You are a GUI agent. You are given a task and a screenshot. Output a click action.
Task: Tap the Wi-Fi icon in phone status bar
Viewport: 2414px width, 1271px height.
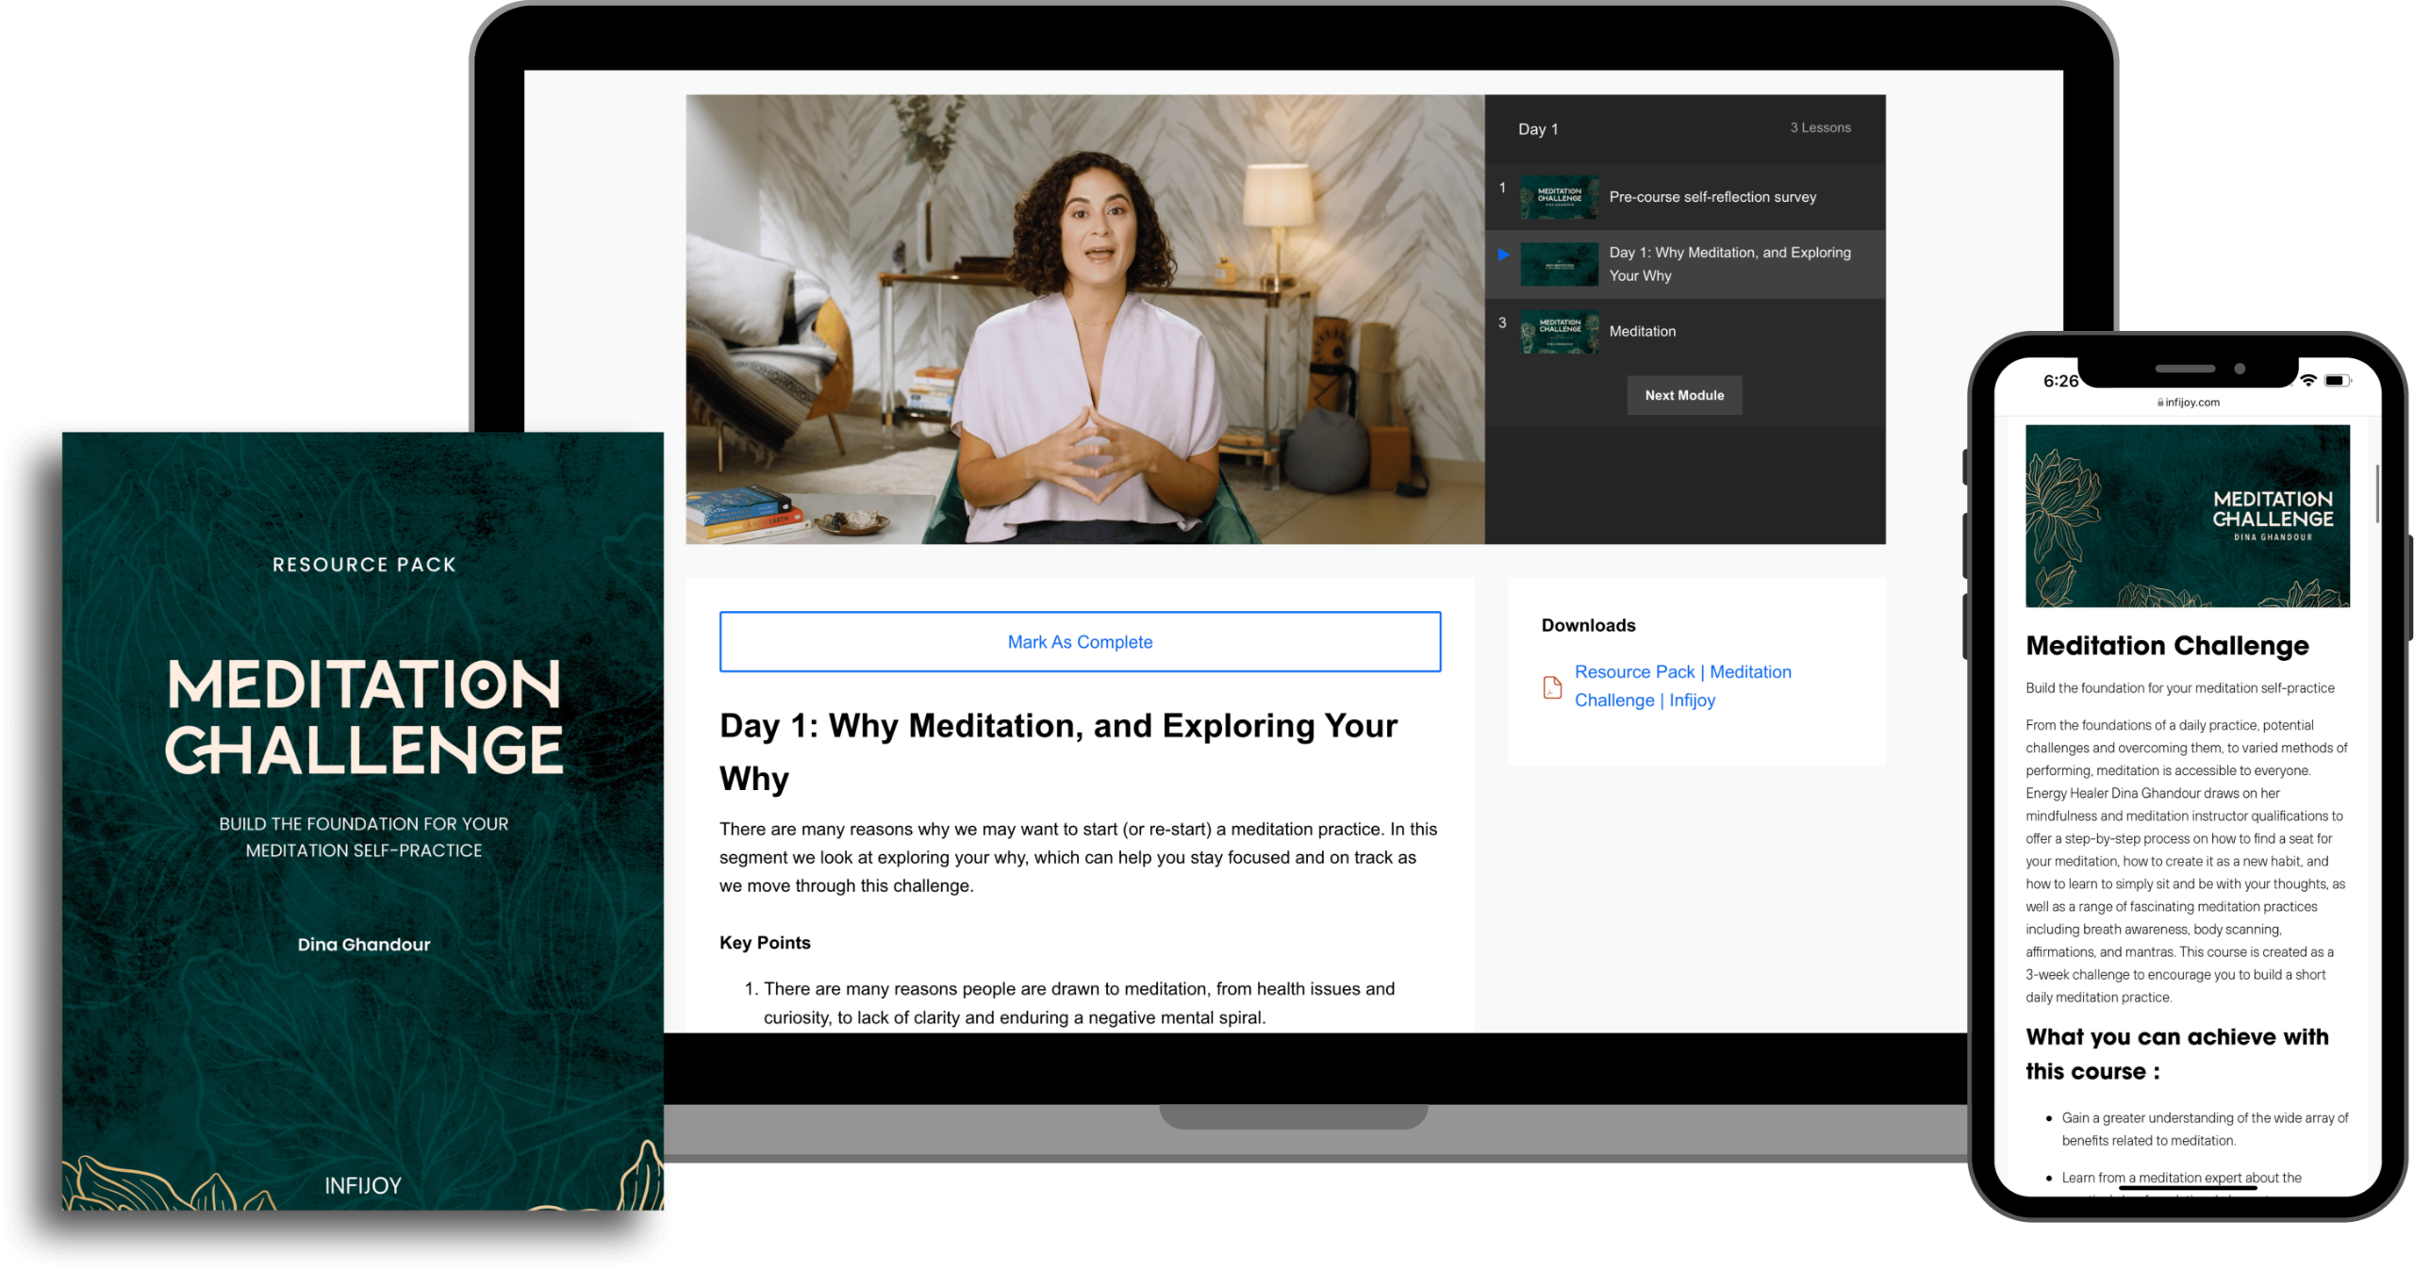pyautogui.click(x=2307, y=381)
